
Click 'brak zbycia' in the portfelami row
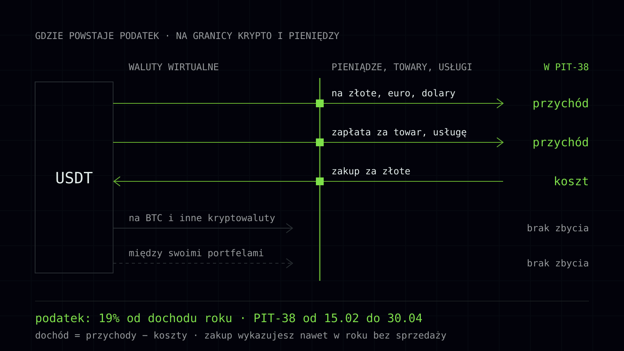click(x=558, y=263)
